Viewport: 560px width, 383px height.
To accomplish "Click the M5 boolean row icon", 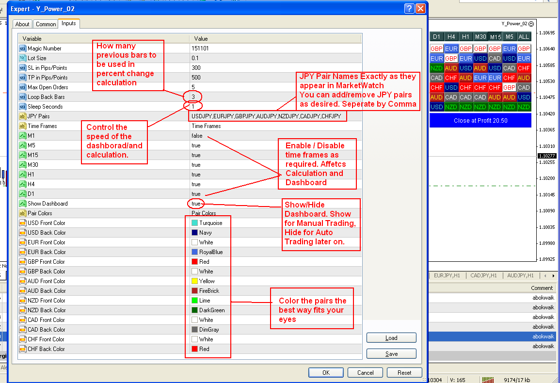I will click(22, 145).
